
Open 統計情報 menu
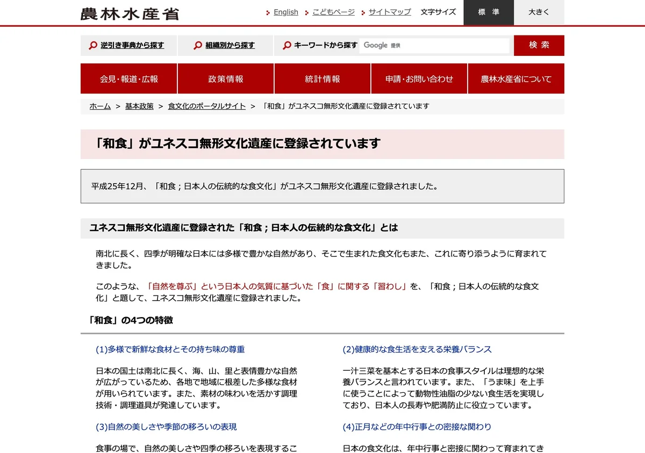[322, 78]
